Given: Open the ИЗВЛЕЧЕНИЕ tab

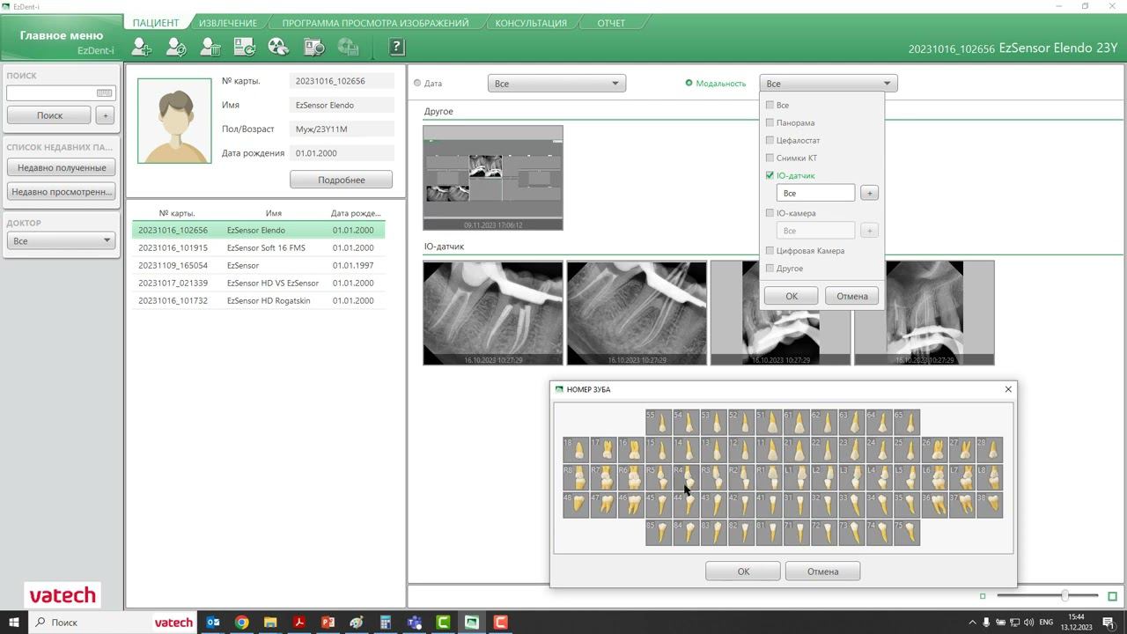Looking at the screenshot, I should 227,23.
